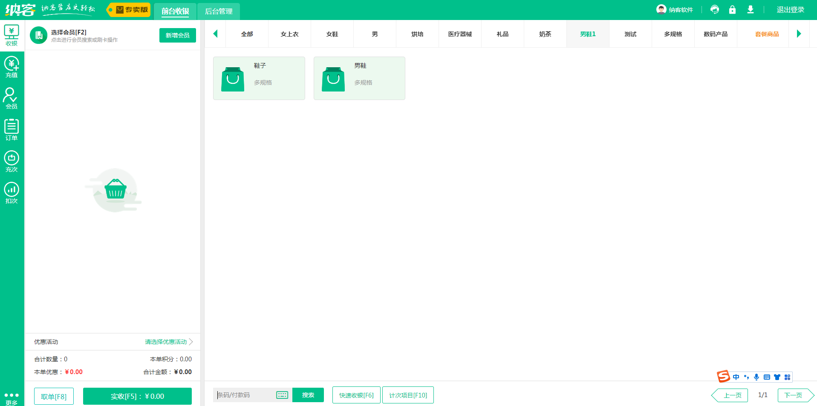
Task: Focus the 条码/付款码 input field
Action: click(x=245, y=395)
